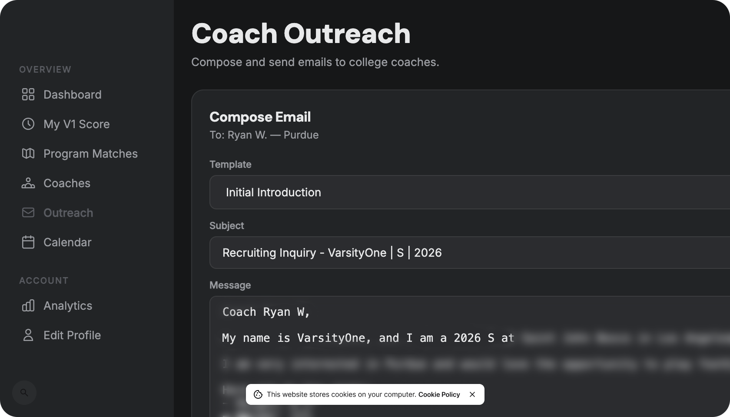The image size is (730, 417).
Task: Click the book icon for Program Matches
Action: point(28,153)
